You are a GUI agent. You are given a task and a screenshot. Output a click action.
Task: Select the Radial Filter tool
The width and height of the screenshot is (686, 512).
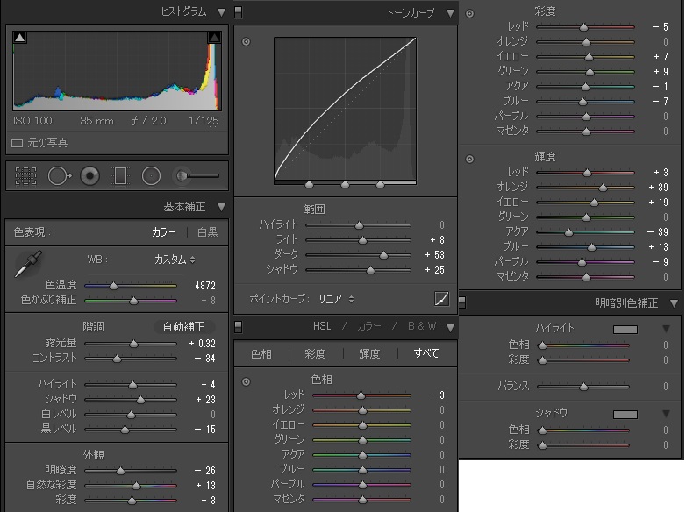pyautogui.click(x=151, y=176)
